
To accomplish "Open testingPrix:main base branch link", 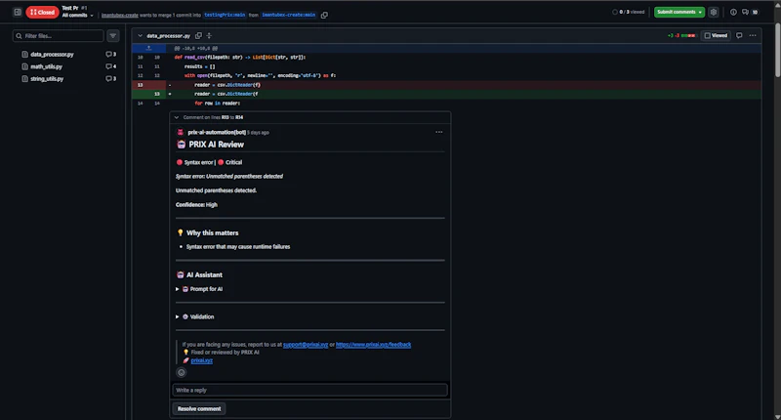I will [x=225, y=15].
